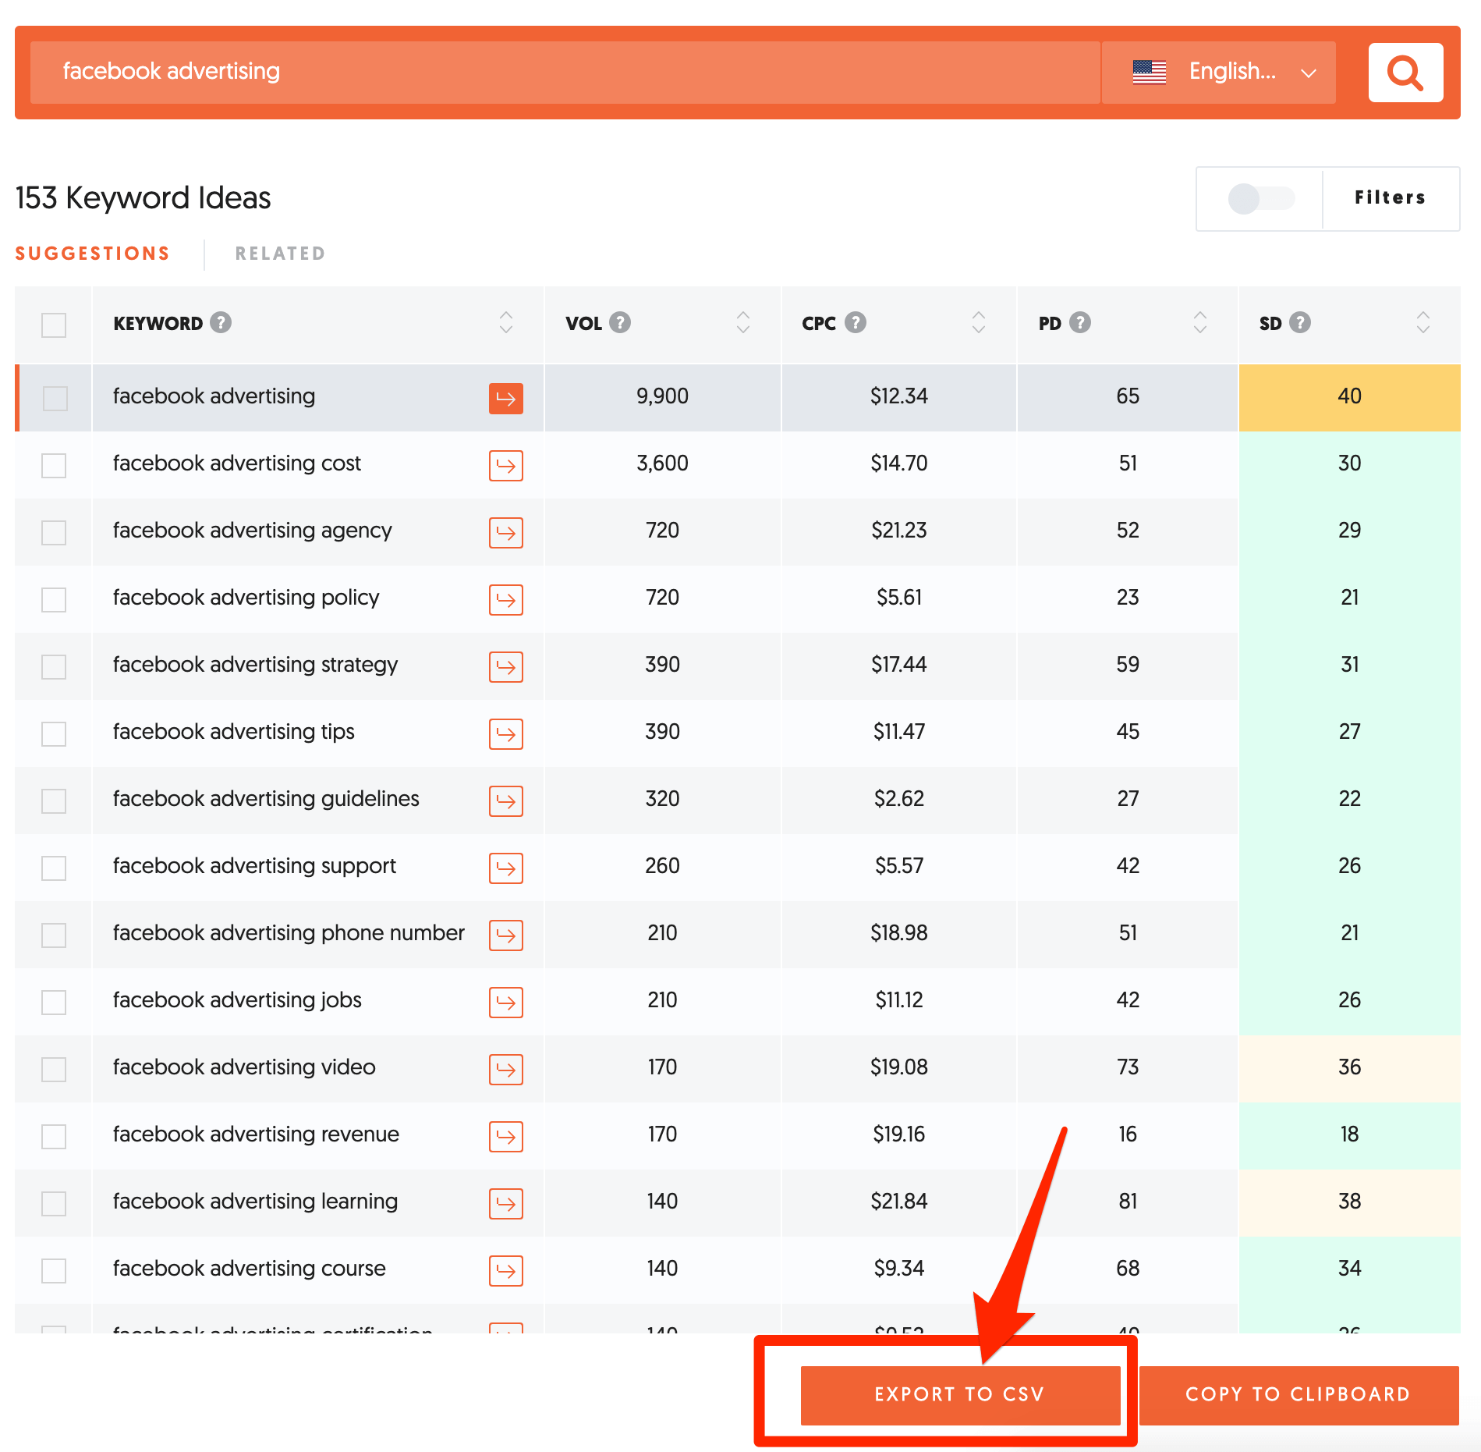This screenshot has height=1452, width=1481.
Task: Click the EXPORT TO CSV button
Action: (x=960, y=1394)
